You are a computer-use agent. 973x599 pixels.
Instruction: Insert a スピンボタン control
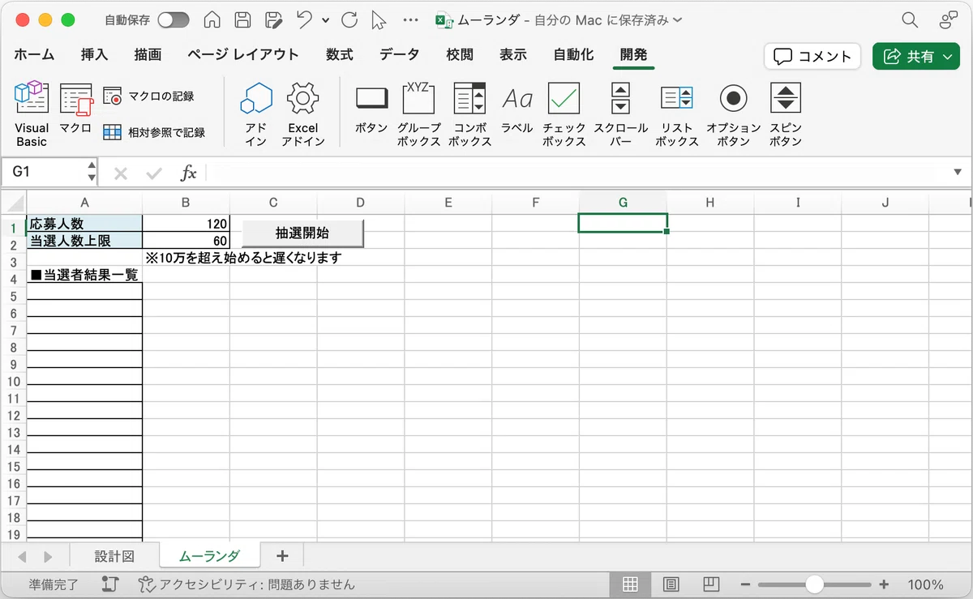tap(785, 114)
